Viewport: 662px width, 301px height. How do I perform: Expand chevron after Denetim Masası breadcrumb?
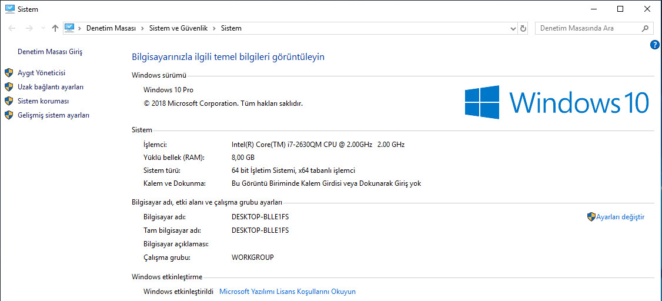pos(143,28)
